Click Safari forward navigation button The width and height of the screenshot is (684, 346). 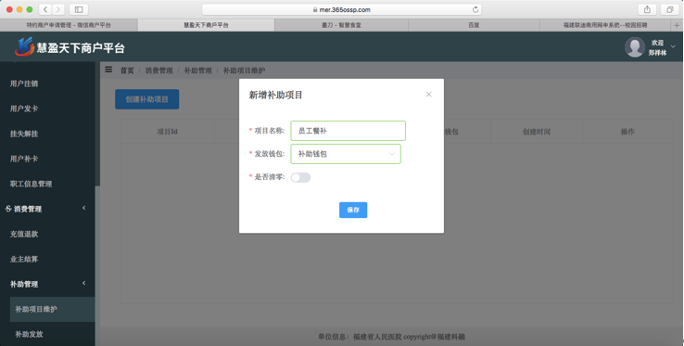tap(58, 9)
